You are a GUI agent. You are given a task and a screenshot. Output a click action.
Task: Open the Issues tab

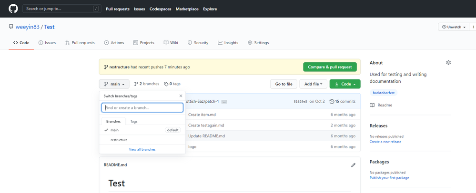47,43
